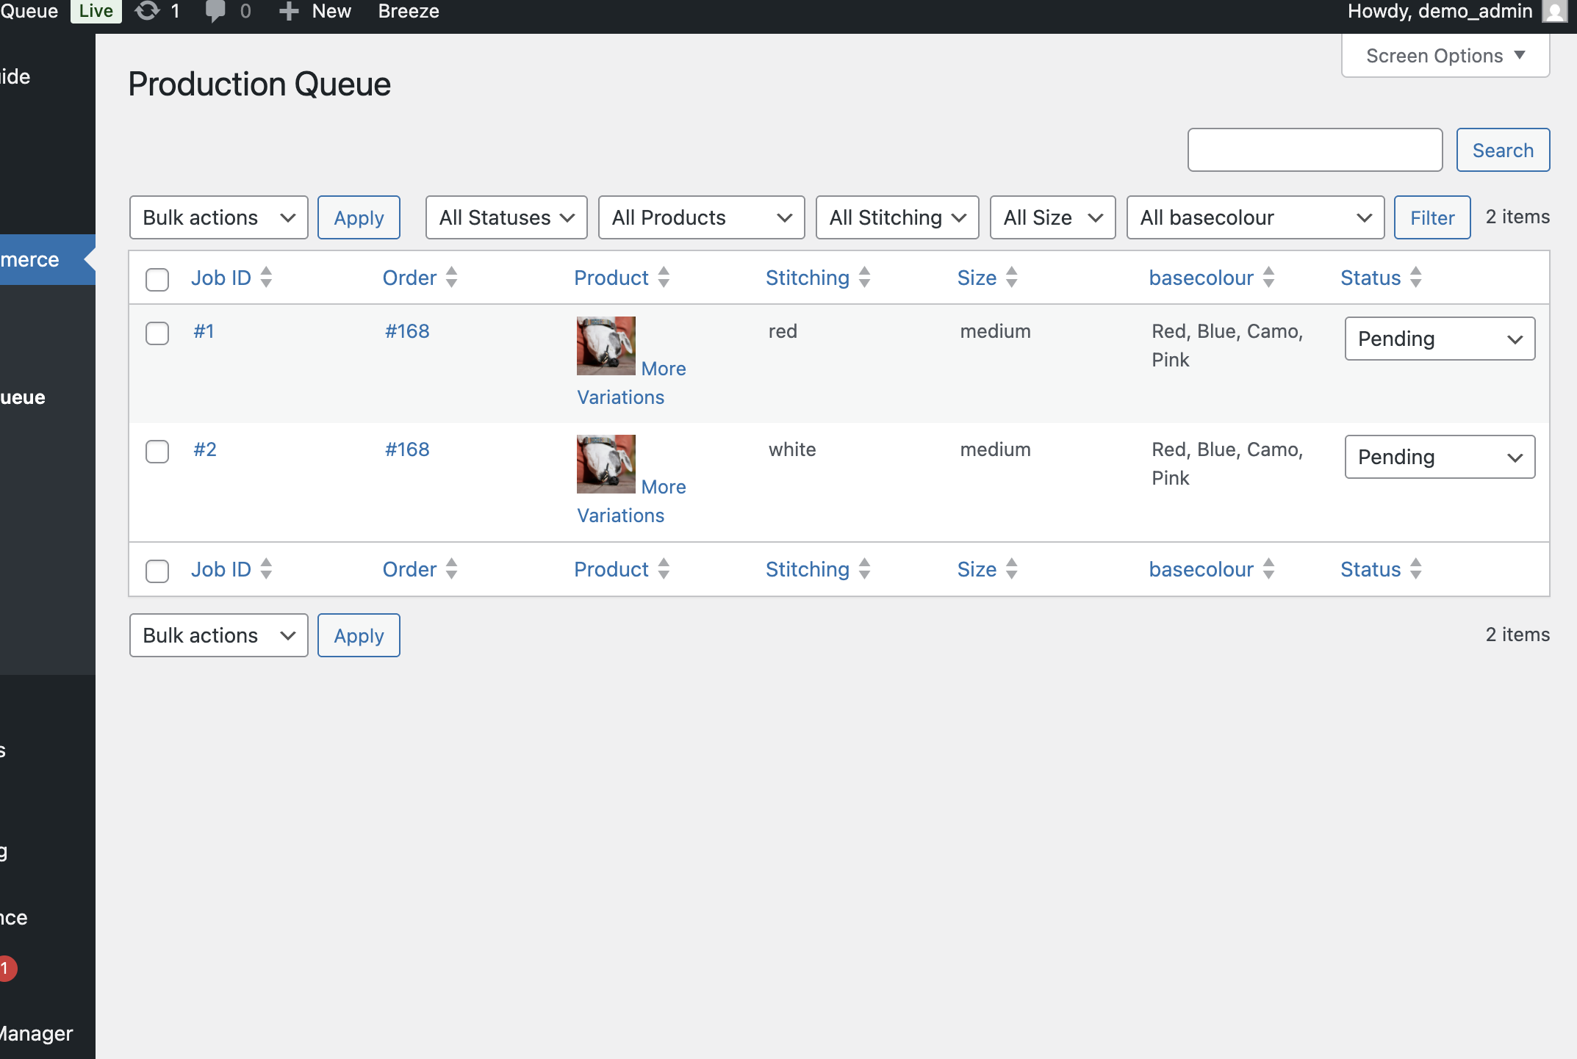The image size is (1577, 1059).
Task: Sort by Job ID column arrows
Action: (x=266, y=278)
